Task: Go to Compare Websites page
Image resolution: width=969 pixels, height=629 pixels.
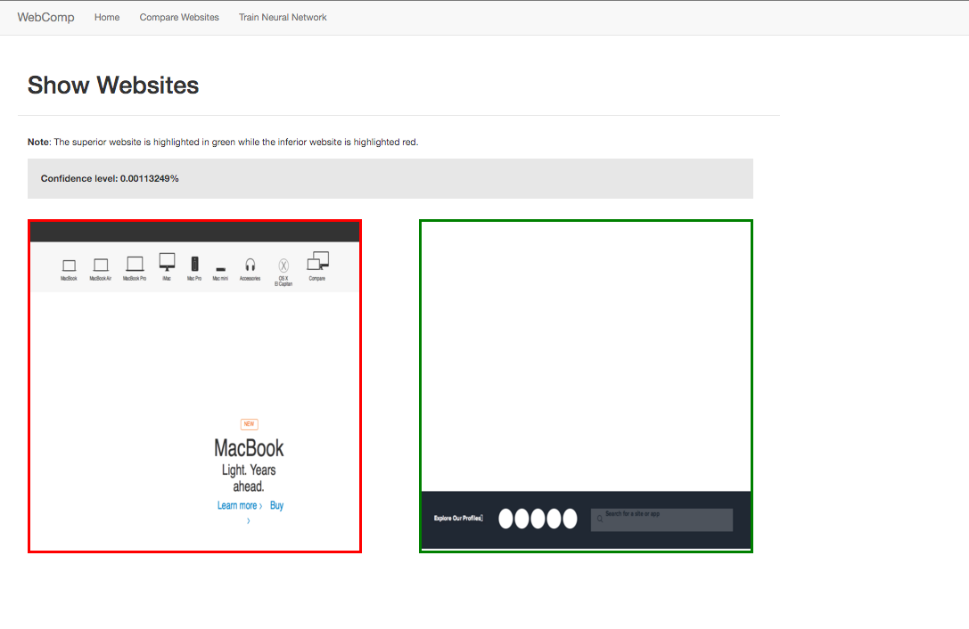Action: [179, 17]
